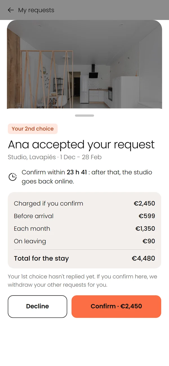
Task: Open the My requests header title
Action: [x=36, y=10]
